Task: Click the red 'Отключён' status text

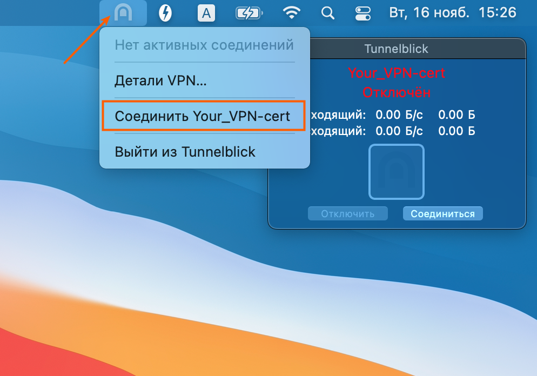Action: (x=396, y=92)
